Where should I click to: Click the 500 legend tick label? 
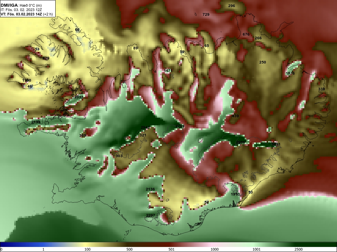[x=129, y=249]
